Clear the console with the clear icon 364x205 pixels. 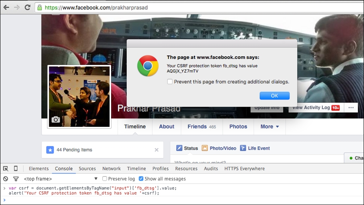(x=6, y=179)
